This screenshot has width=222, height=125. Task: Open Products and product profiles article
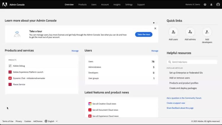(x=184, y=83)
